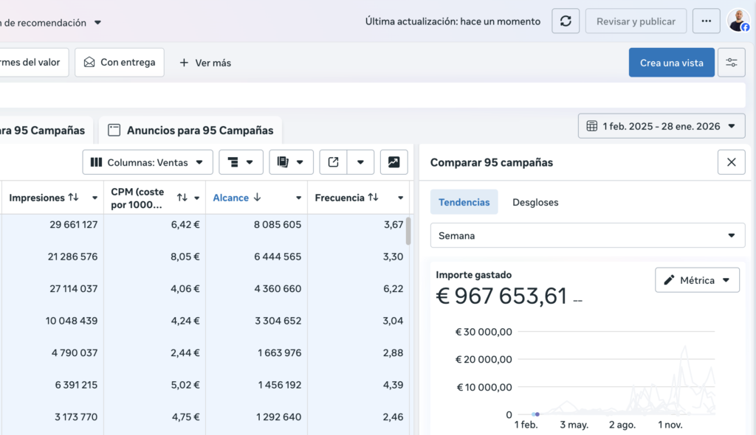The image size is (756, 435).
Task: Open the three-dots more options menu
Action: (707, 21)
